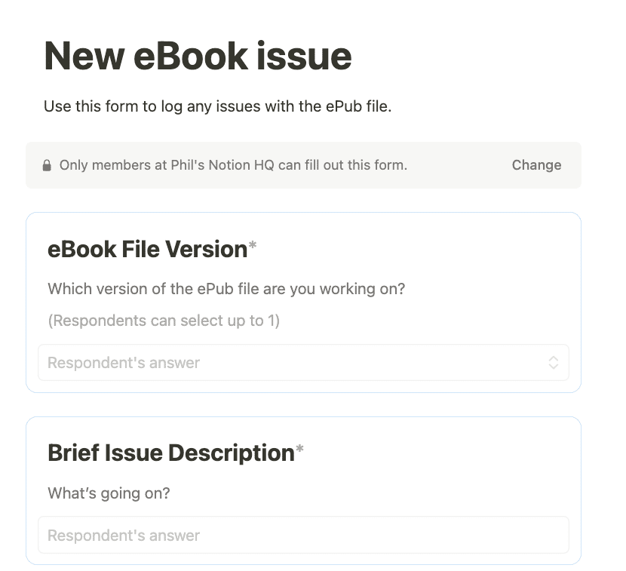Select the "Brief Issue Description" question heading

tap(171, 453)
